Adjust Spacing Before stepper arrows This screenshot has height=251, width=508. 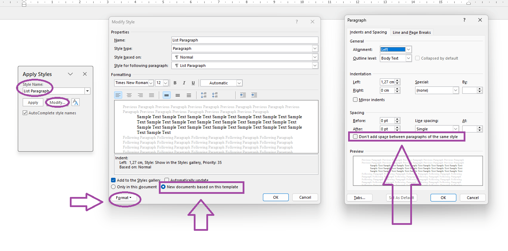(x=397, y=121)
